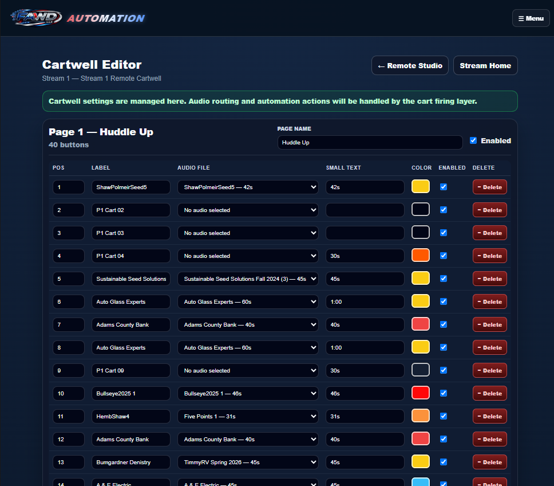The height and width of the screenshot is (486, 554).
Task: Click the '40 buttons' count text
Action: coord(69,144)
